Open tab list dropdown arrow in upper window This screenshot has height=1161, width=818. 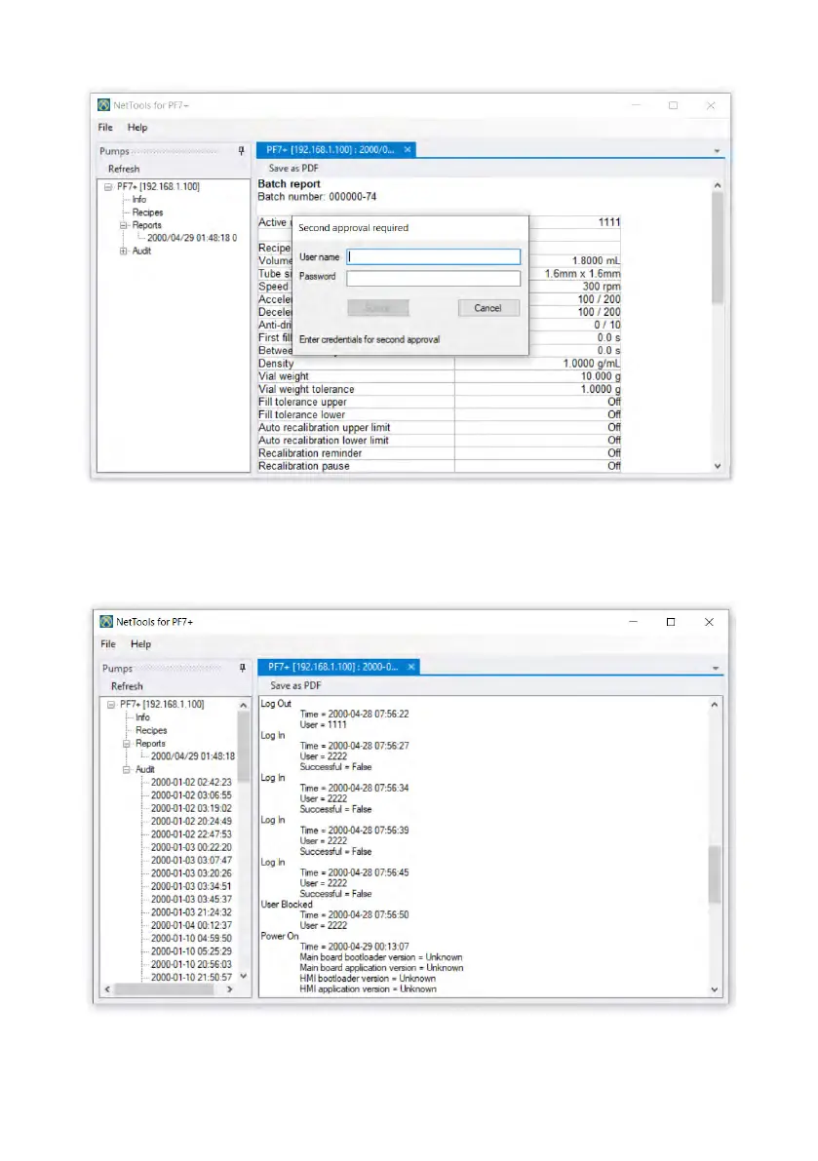point(717,151)
